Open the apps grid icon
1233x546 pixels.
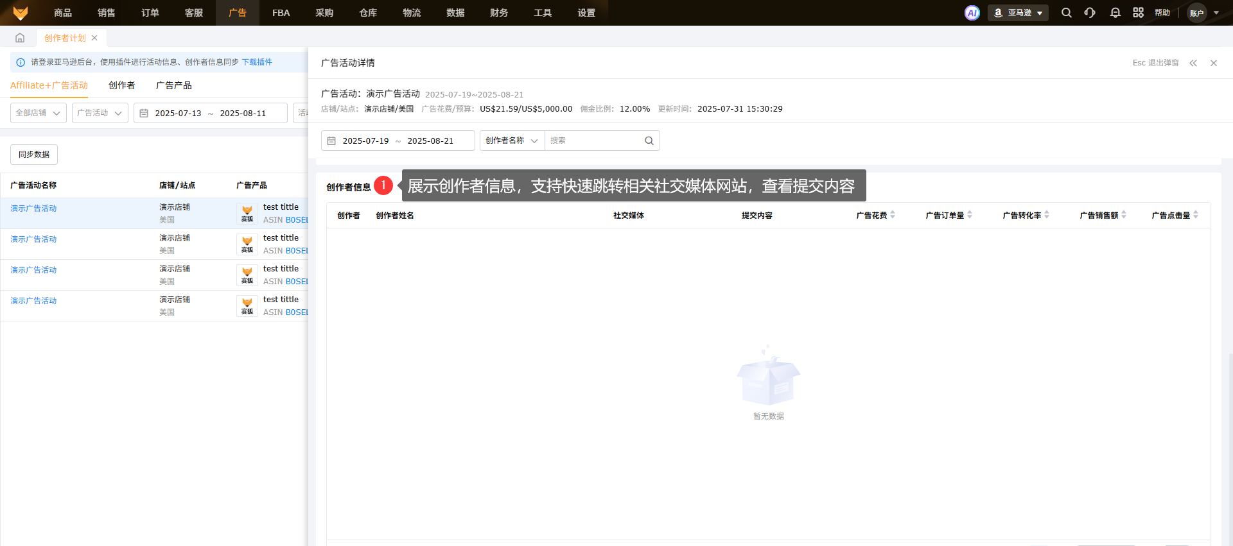[x=1139, y=13]
